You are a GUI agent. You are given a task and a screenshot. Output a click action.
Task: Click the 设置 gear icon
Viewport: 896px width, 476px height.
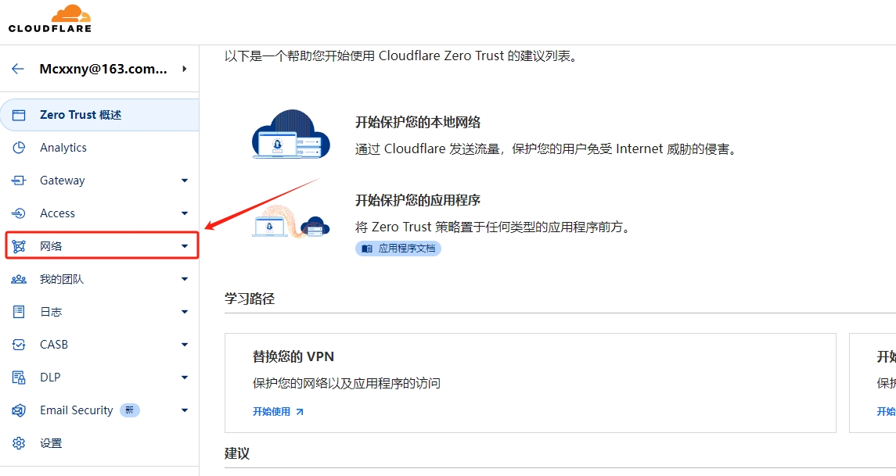click(x=19, y=443)
